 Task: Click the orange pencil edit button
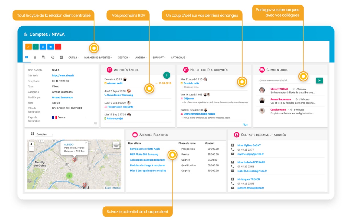coord(28,47)
